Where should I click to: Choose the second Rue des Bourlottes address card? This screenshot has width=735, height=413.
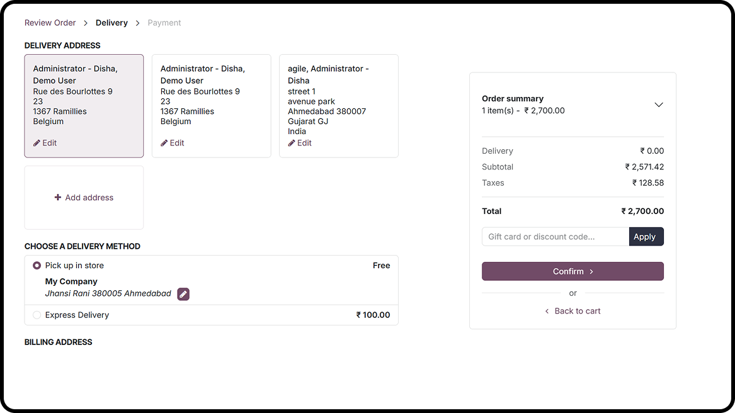[x=212, y=106]
